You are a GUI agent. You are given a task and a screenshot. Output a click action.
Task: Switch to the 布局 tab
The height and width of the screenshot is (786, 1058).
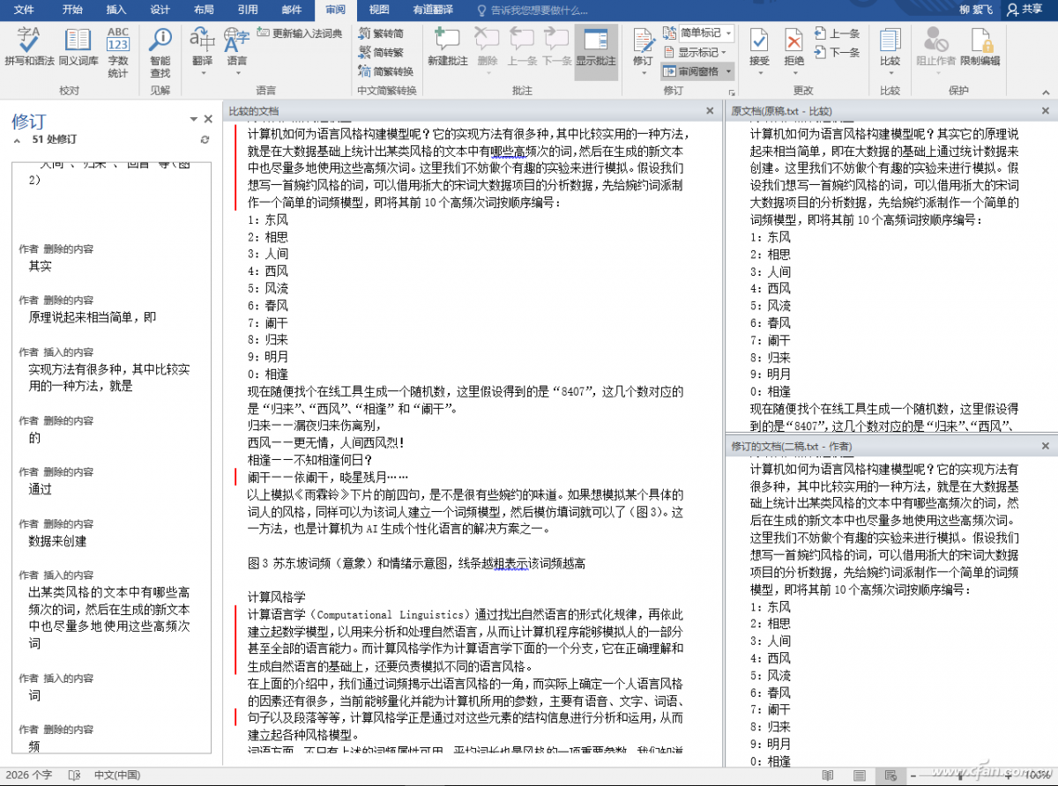tap(204, 9)
